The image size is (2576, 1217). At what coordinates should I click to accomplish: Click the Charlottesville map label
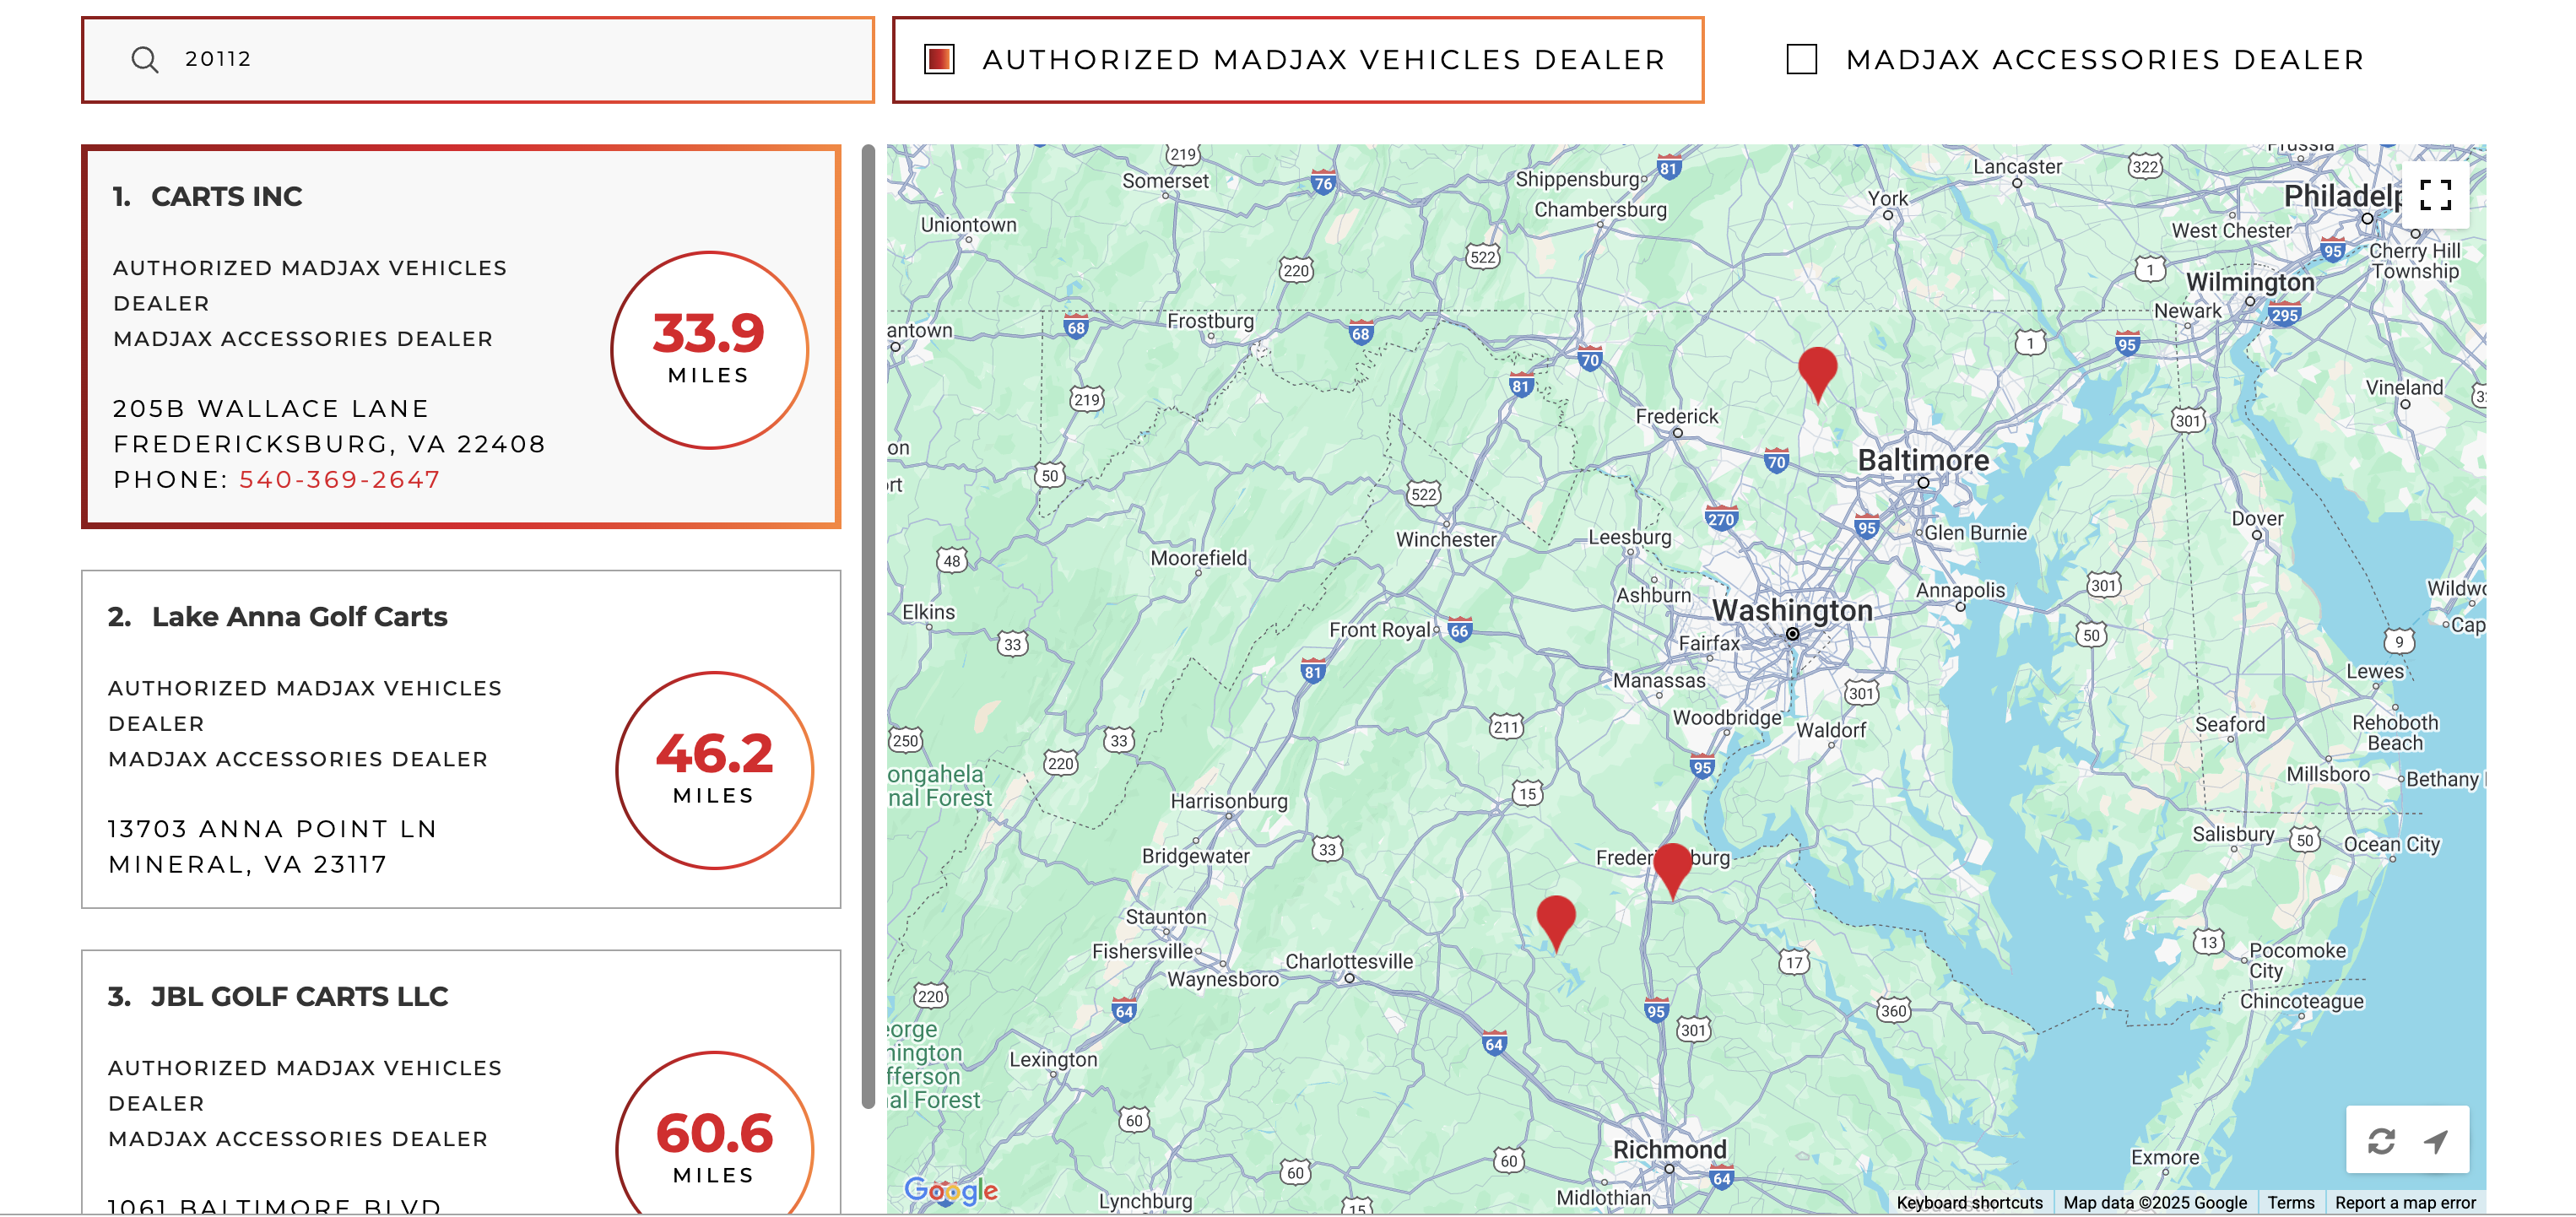tap(1348, 961)
